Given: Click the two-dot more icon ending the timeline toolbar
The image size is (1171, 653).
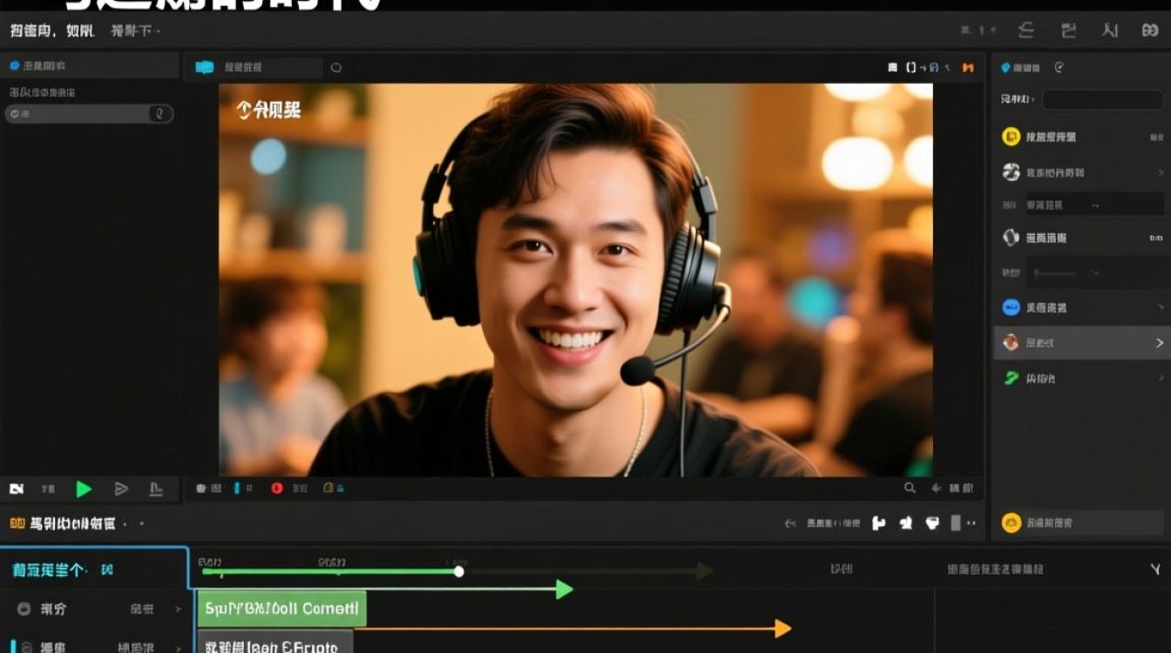Looking at the screenshot, I should (x=971, y=523).
